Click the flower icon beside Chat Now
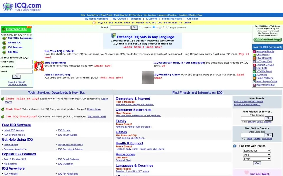Screen dimensions: 283x176 3,109
